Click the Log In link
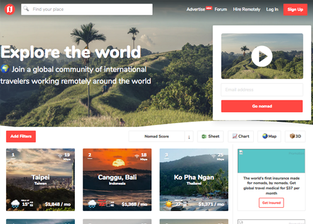 click(272, 10)
